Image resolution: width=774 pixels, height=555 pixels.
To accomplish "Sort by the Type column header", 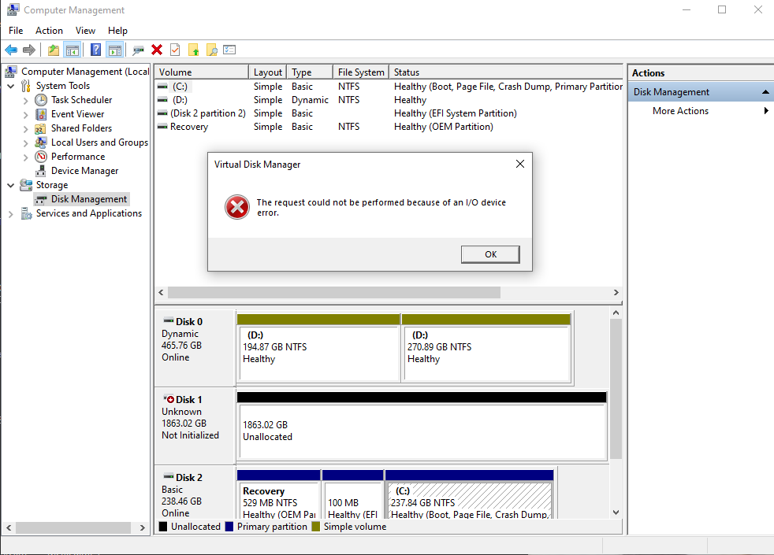I will pyautogui.click(x=310, y=72).
